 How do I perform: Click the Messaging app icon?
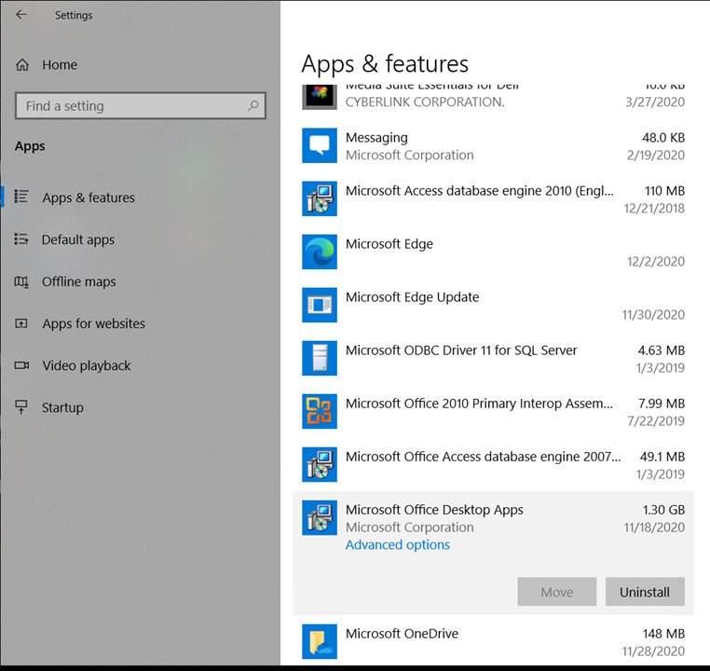pyautogui.click(x=320, y=145)
